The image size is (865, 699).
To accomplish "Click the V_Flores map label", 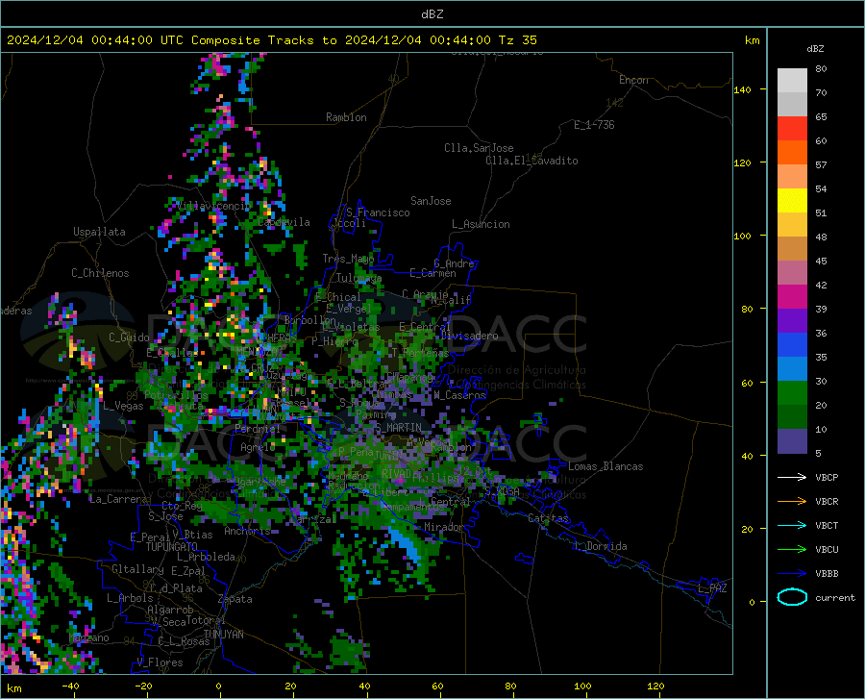I will (x=160, y=662).
